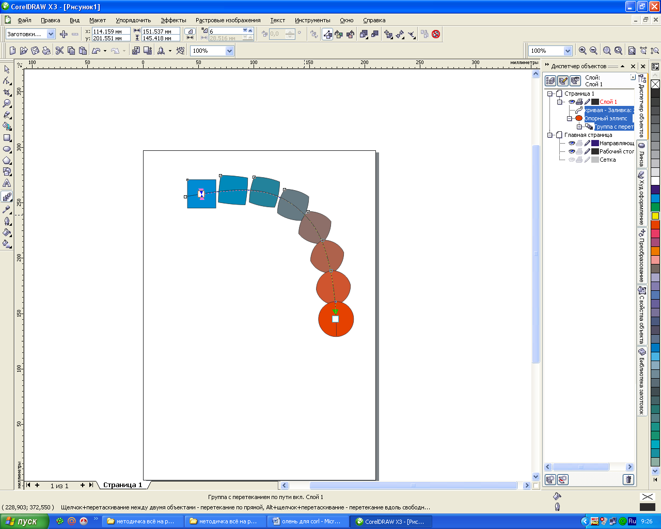
Task: Toggle printable icon of Слой 1
Action: point(579,102)
